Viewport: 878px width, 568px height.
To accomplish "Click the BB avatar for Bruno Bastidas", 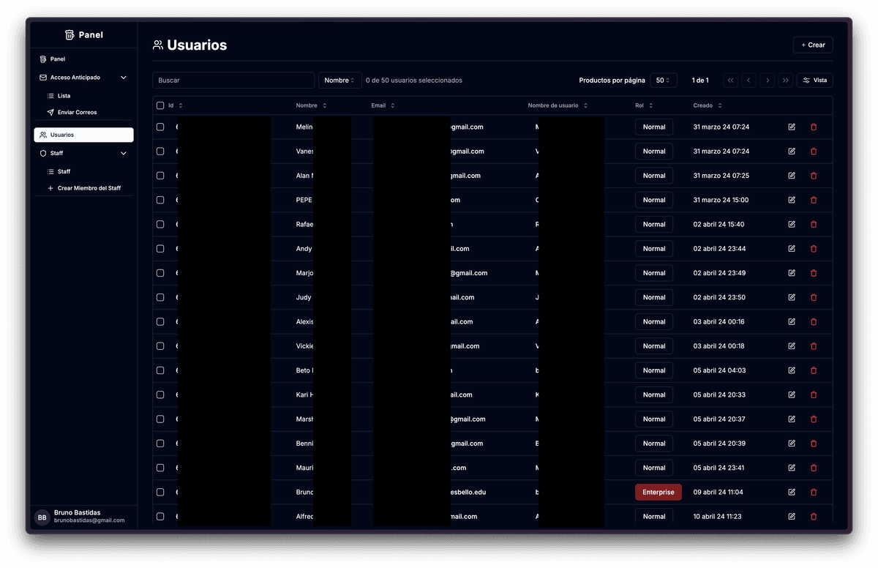I will pos(42,517).
